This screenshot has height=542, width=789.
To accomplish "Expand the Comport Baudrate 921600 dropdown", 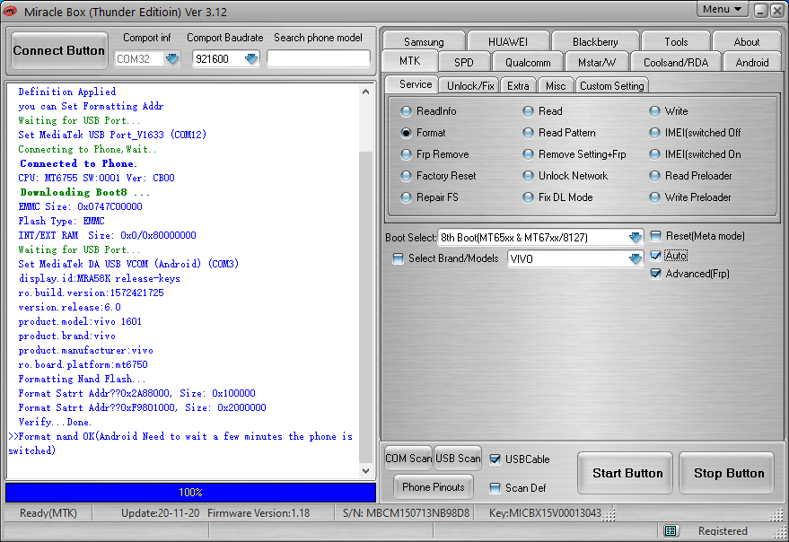I will (251, 59).
